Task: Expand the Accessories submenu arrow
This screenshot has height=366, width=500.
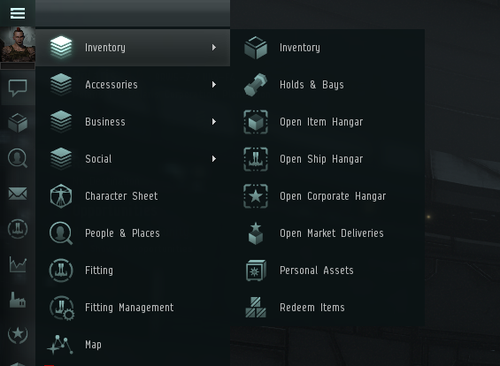Action: [x=214, y=84]
